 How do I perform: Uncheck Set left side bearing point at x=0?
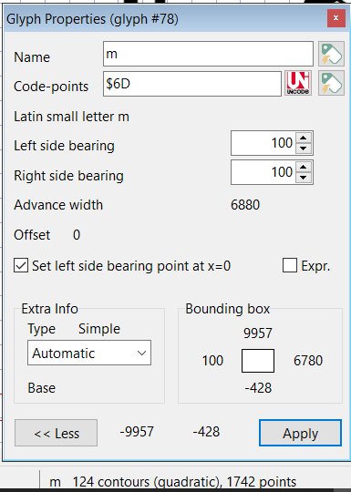click(21, 265)
